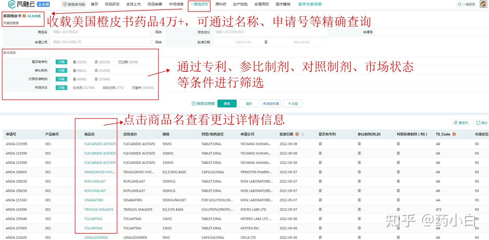Collapse the panel with 收起 button
489x240 pixels.
click(292, 103)
